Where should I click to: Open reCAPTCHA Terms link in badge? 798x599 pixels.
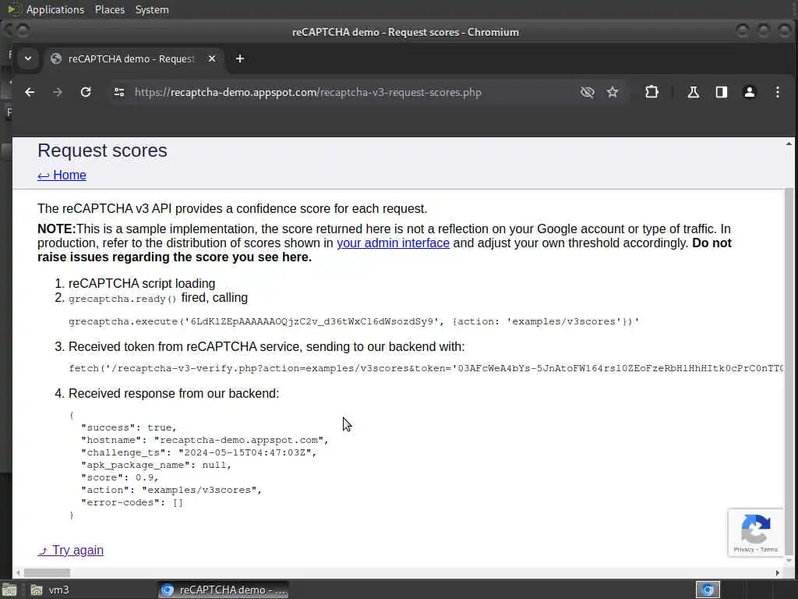point(769,550)
